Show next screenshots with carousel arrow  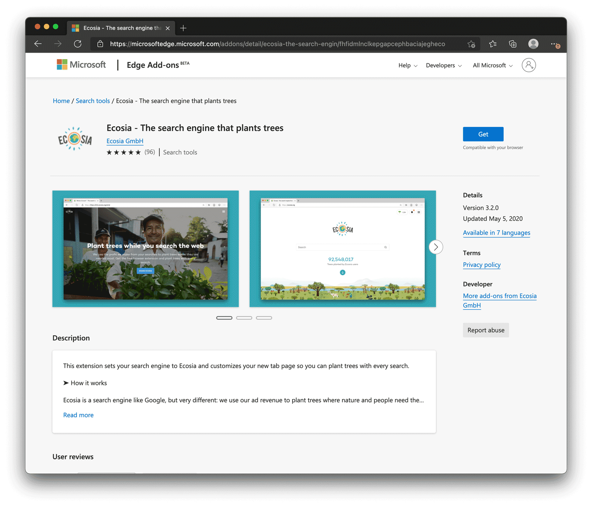tap(436, 247)
